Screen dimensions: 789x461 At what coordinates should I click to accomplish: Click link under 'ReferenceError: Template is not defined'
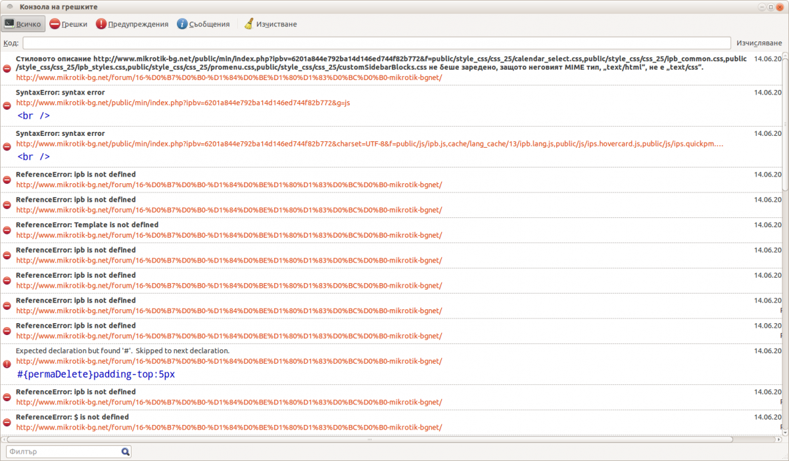(229, 235)
